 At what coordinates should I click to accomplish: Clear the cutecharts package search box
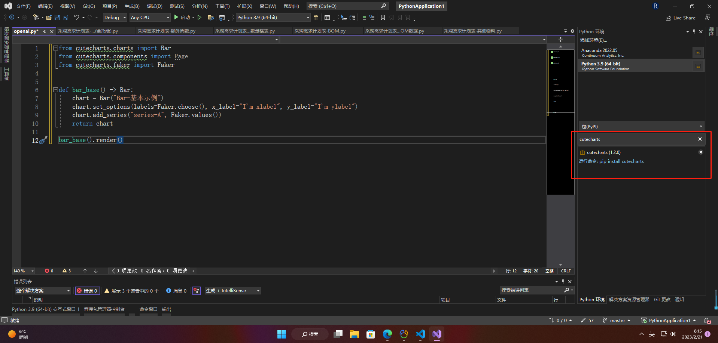pyautogui.click(x=700, y=139)
